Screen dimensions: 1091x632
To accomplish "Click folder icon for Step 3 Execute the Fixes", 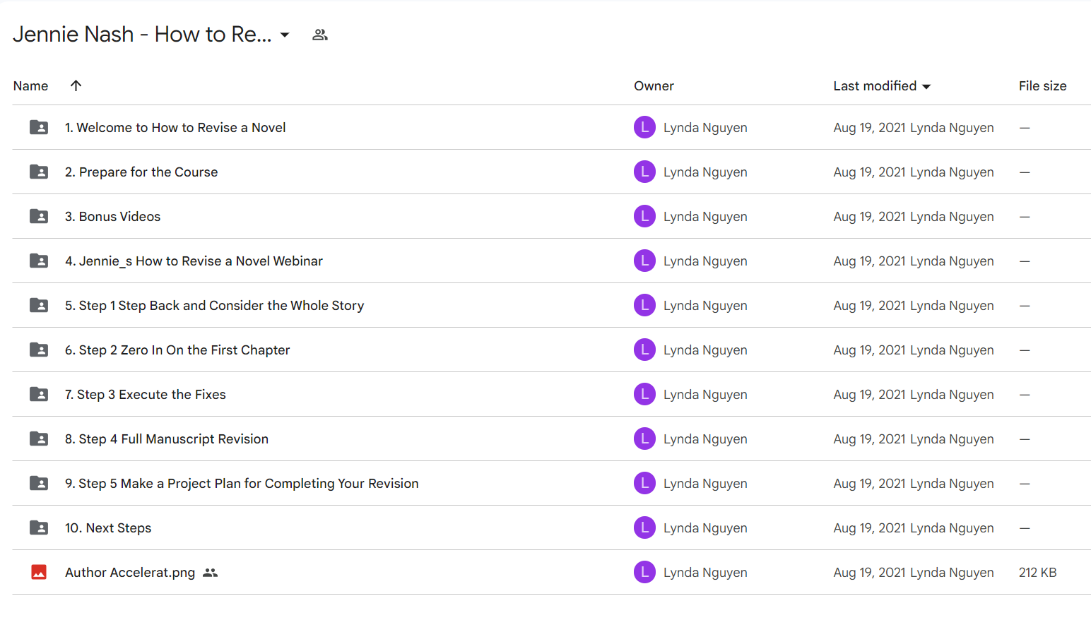I will click(x=39, y=394).
